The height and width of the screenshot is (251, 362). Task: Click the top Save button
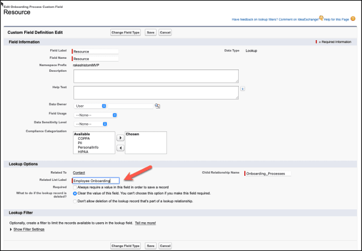click(150, 33)
